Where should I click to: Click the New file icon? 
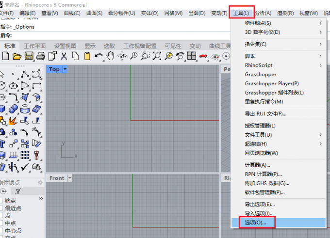[6, 56]
